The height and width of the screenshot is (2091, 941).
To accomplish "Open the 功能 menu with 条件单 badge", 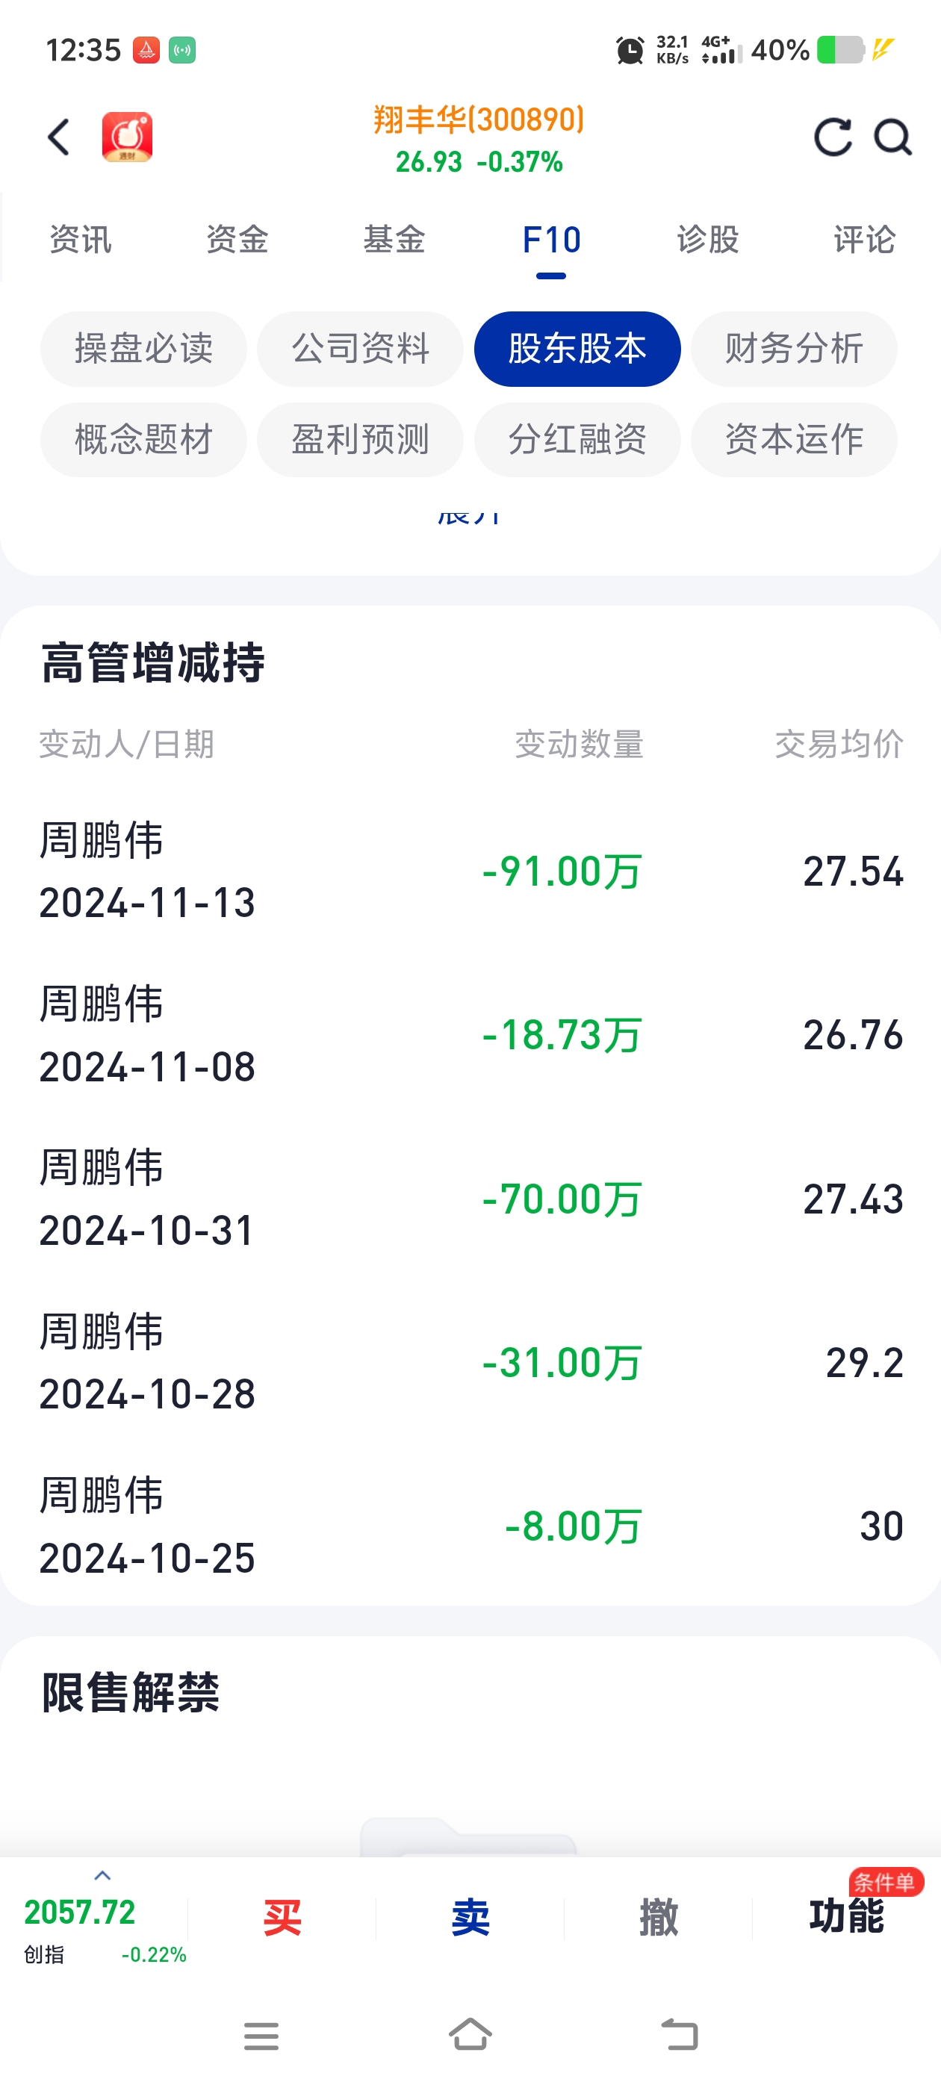I will coord(847,1916).
